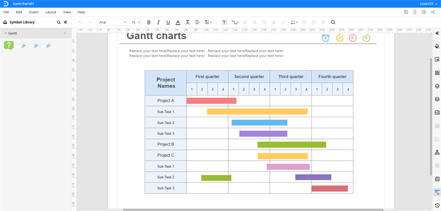
Task: Click the Share icon
Action: pyautogui.click(x=433, y=12)
